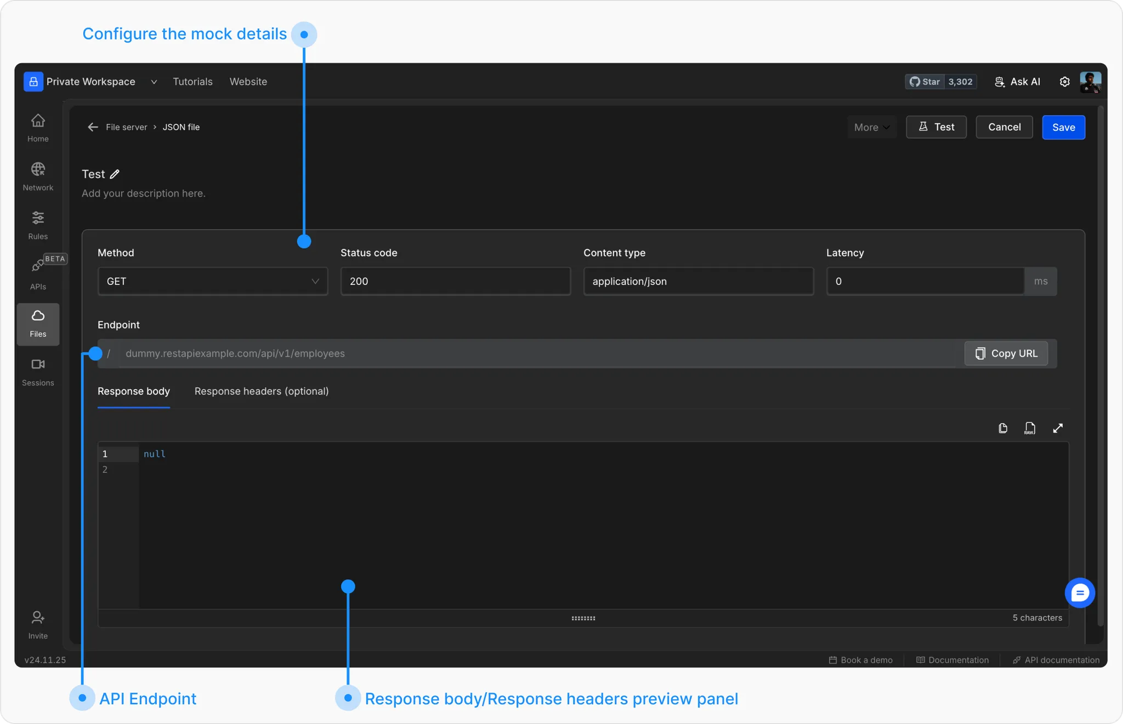
Task: Switch to Response headers (optional) tab
Action: tap(262, 391)
